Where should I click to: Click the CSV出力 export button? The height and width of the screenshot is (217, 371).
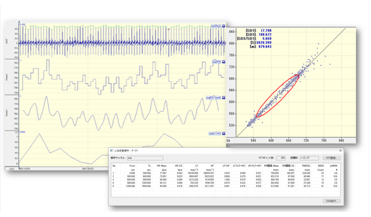(x=331, y=201)
